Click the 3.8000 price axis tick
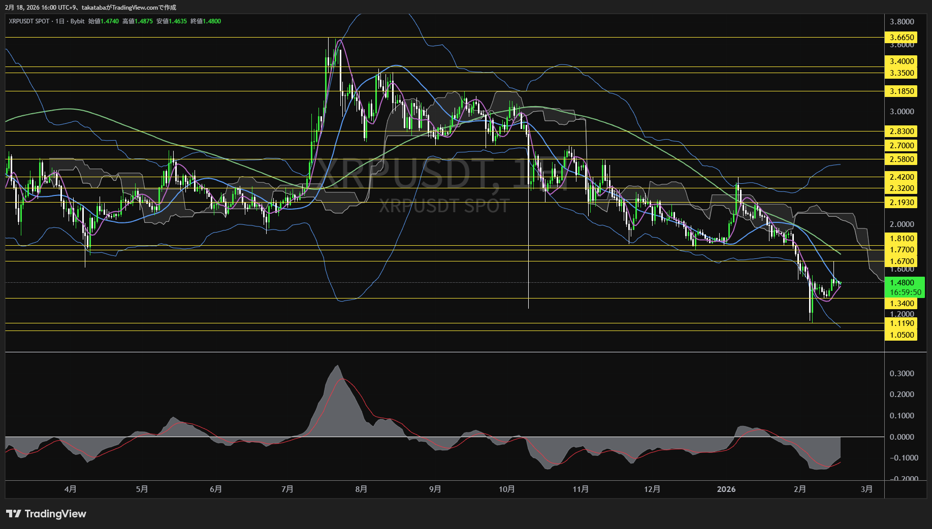Viewport: 932px width, 529px height. (x=902, y=21)
